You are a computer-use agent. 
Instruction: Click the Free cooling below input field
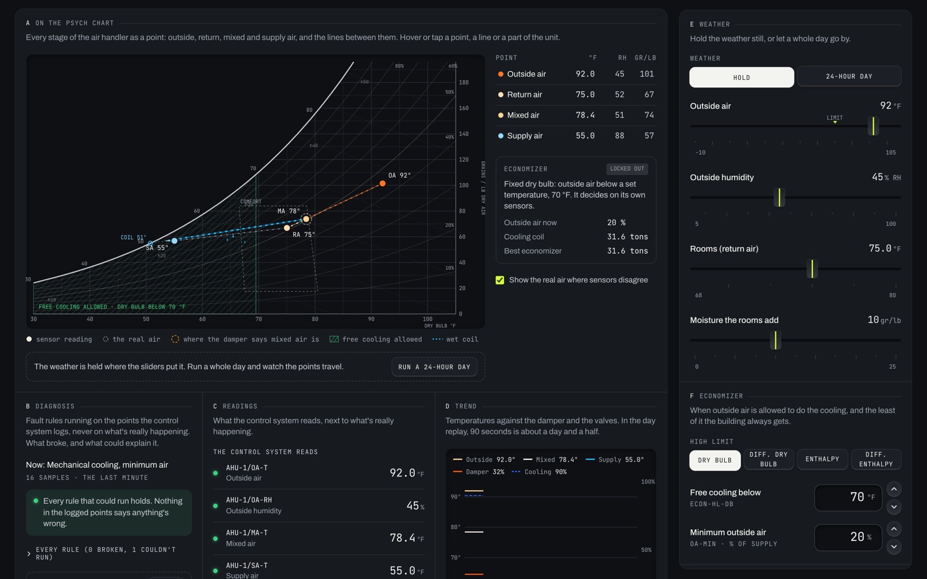pyautogui.click(x=848, y=498)
